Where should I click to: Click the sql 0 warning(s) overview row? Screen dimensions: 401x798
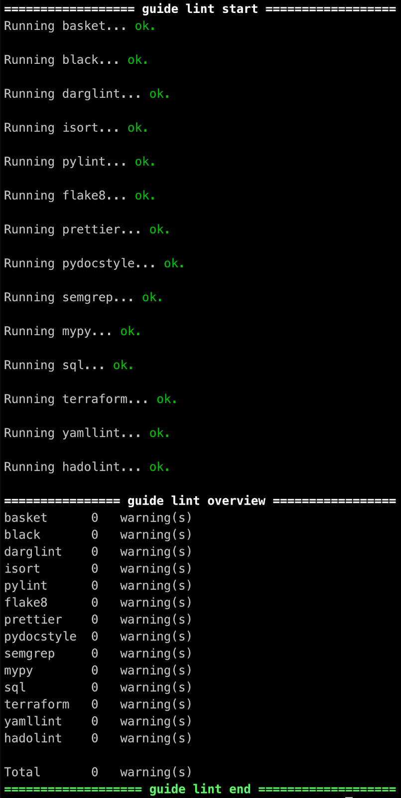98,687
